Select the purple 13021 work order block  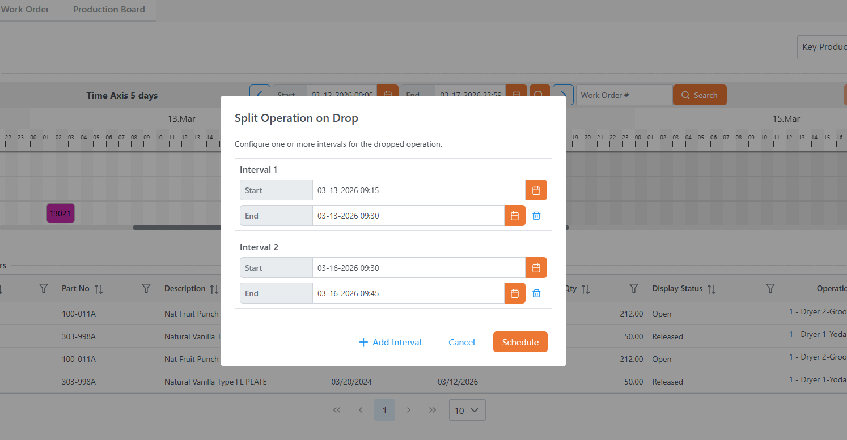(61, 213)
